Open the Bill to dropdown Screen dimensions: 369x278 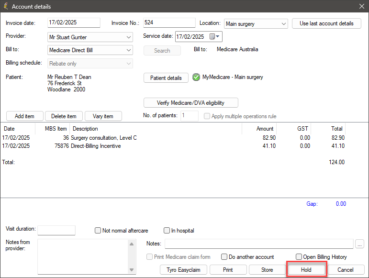(x=128, y=50)
